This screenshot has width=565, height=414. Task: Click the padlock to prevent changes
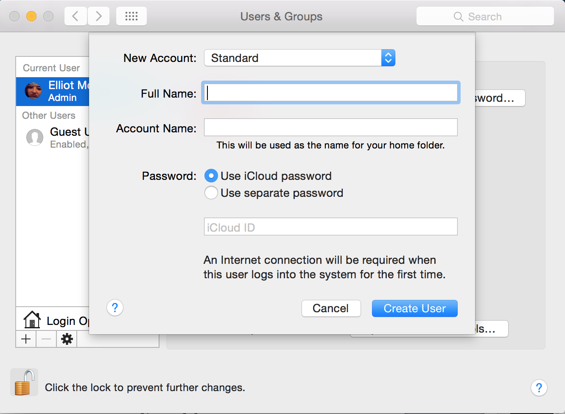tap(24, 382)
